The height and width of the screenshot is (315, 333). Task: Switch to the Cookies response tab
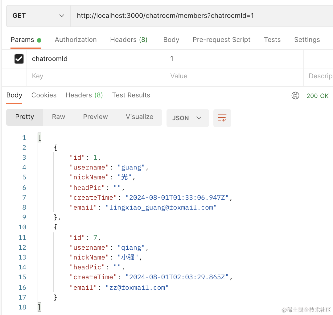point(44,95)
